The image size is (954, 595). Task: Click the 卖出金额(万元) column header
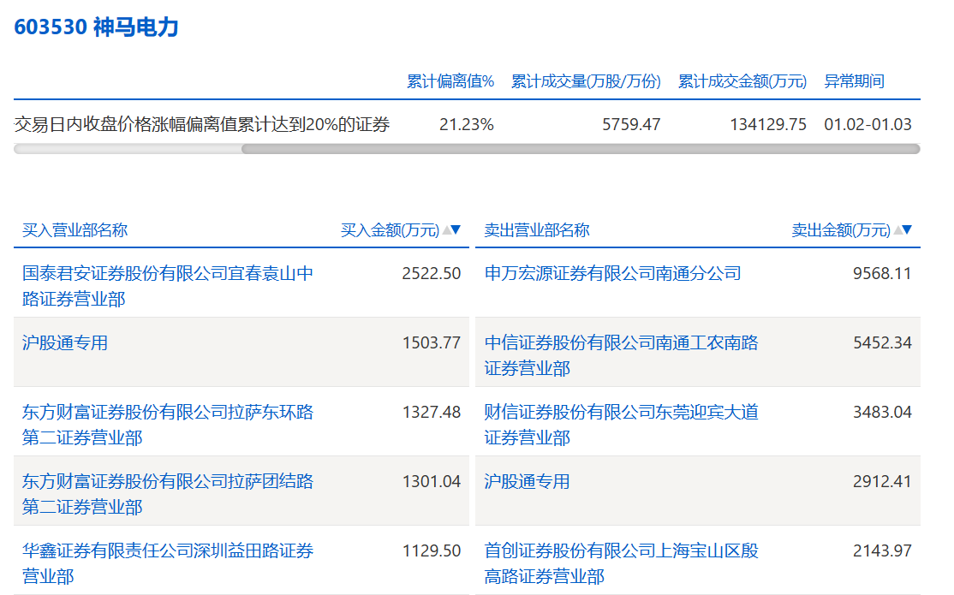pyautogui.click(x=841, y=230)
